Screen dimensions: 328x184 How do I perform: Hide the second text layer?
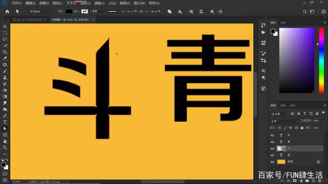point(272,142)
